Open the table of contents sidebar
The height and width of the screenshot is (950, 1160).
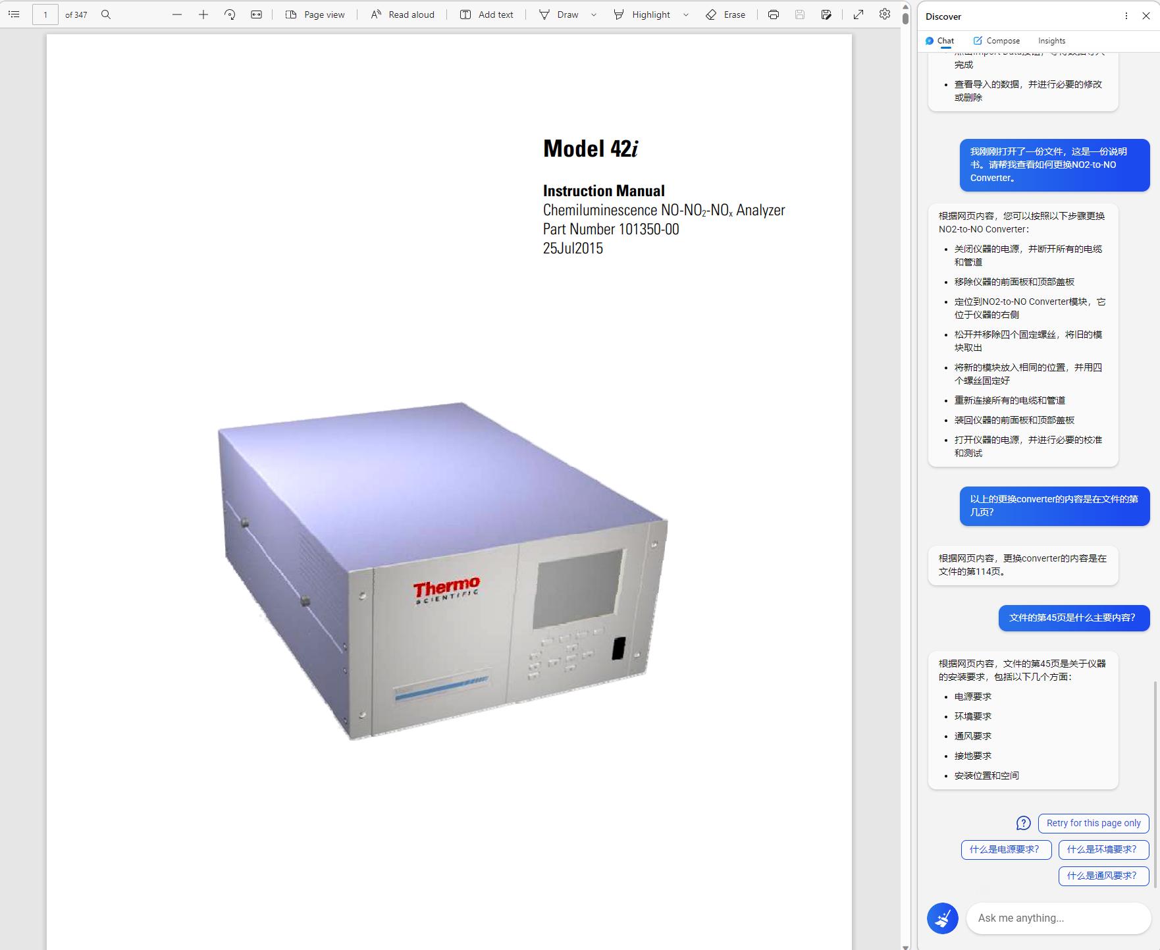pyautogui.click(x=14, y=14)
